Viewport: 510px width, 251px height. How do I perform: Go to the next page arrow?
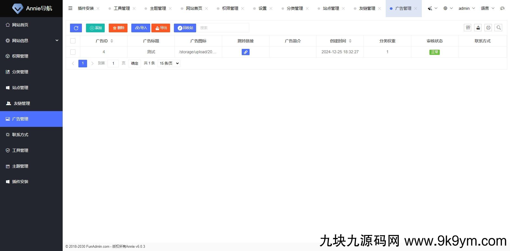(x=93, y=63)
